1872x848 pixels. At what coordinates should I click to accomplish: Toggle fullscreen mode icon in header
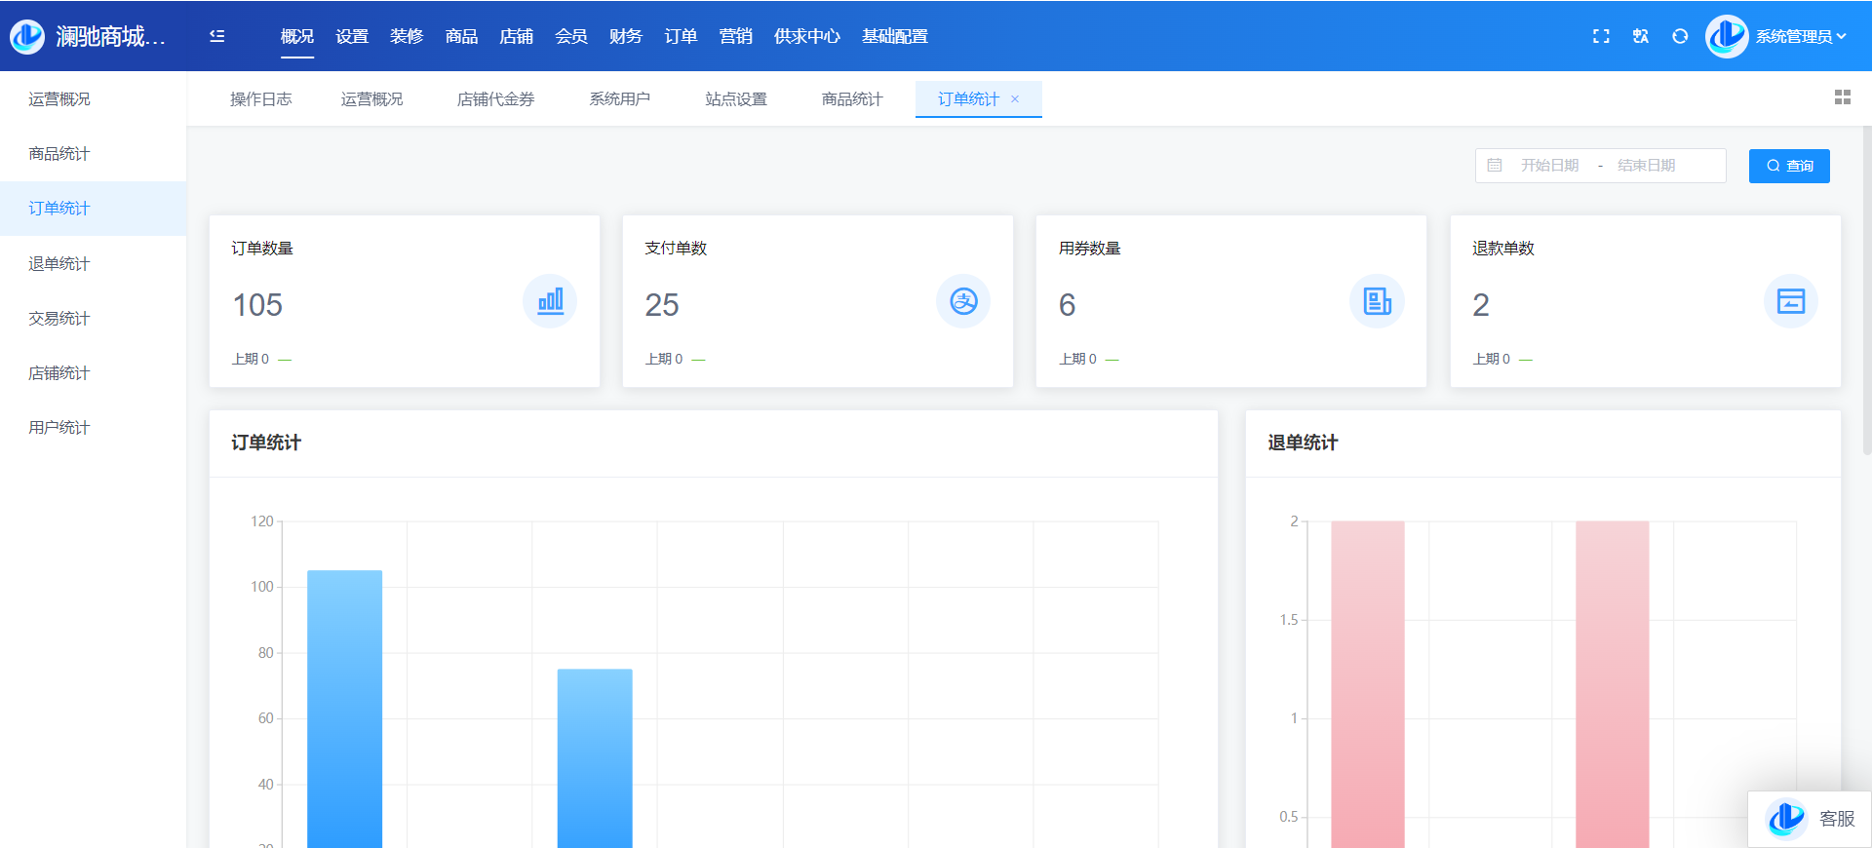(1601, 36)
